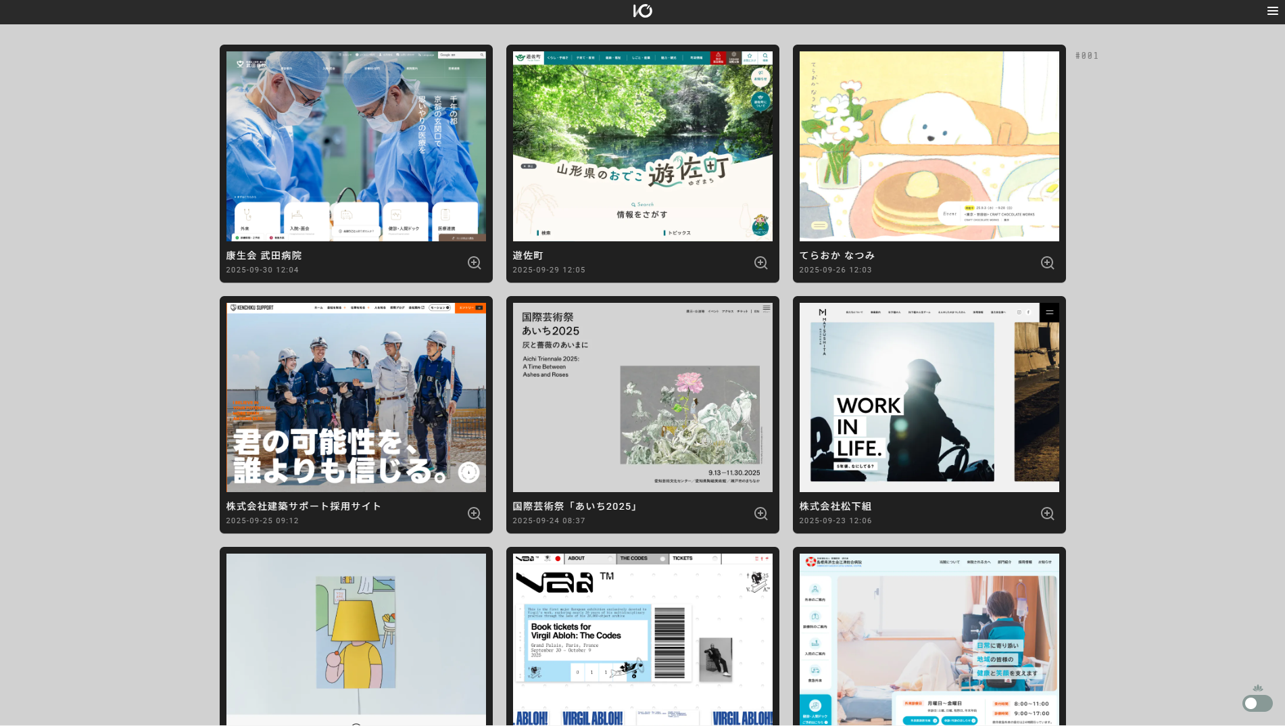The width and height of the screenshot is (1285, 726).
Task: Open the てらおか なつみ title link
Action: pos(837,256)
